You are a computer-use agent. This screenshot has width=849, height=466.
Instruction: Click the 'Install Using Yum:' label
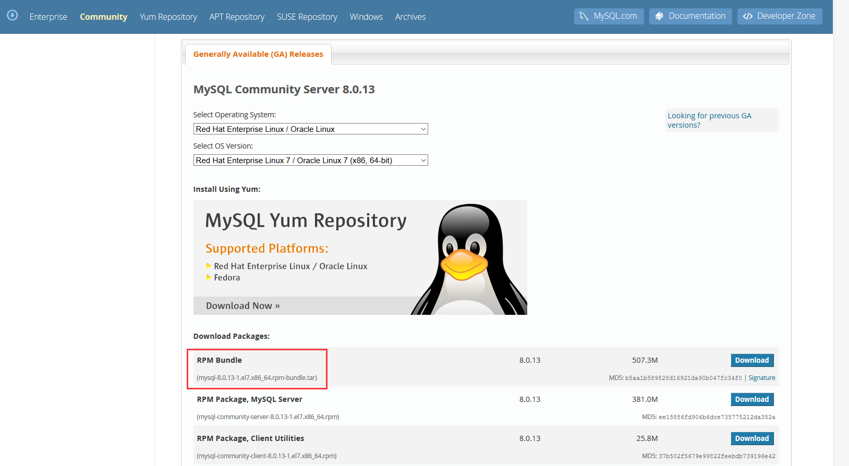tap(227, 189)
